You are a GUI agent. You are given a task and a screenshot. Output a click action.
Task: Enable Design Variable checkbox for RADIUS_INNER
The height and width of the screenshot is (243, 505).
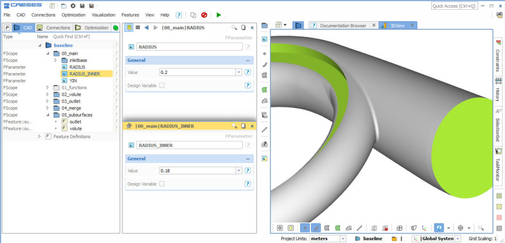(162, 184)
